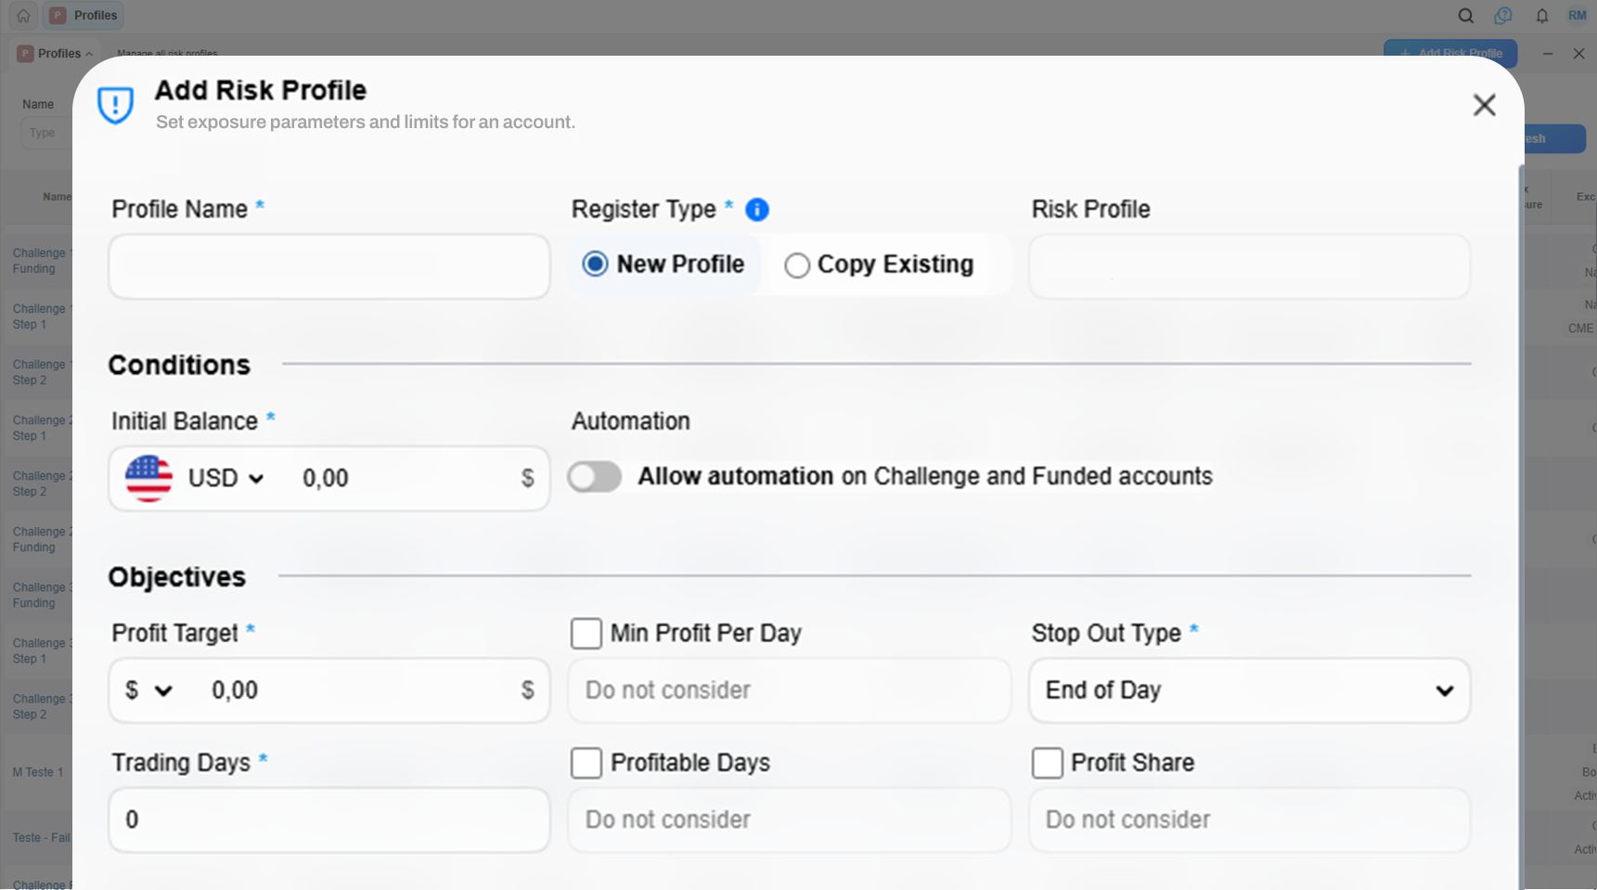
Task: Toggle the Allow automation switch
Action: click(595, 477)
